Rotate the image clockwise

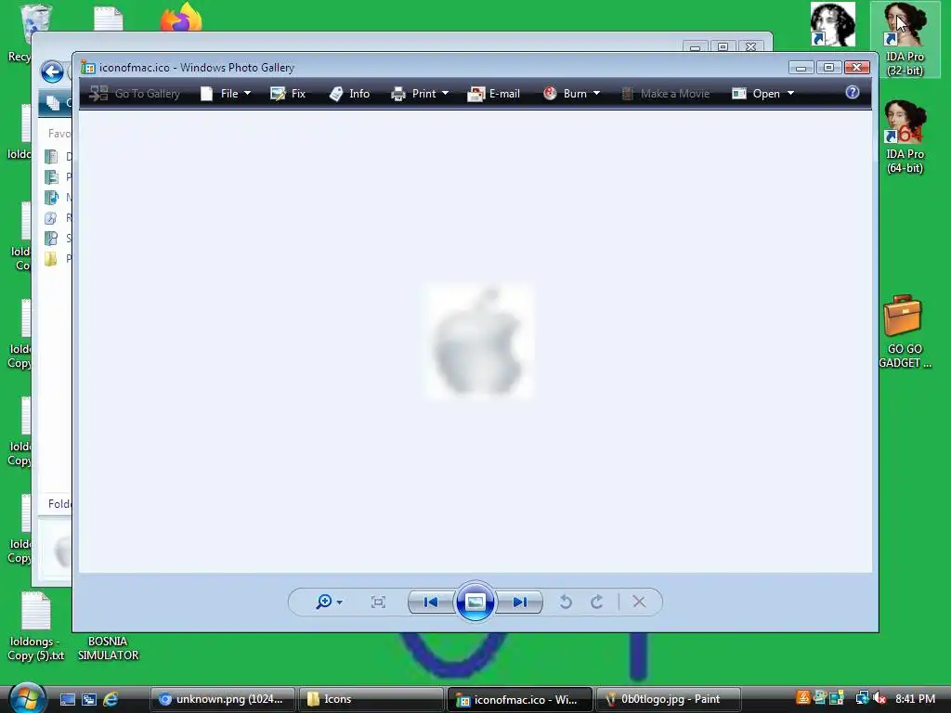click(597, 602)
